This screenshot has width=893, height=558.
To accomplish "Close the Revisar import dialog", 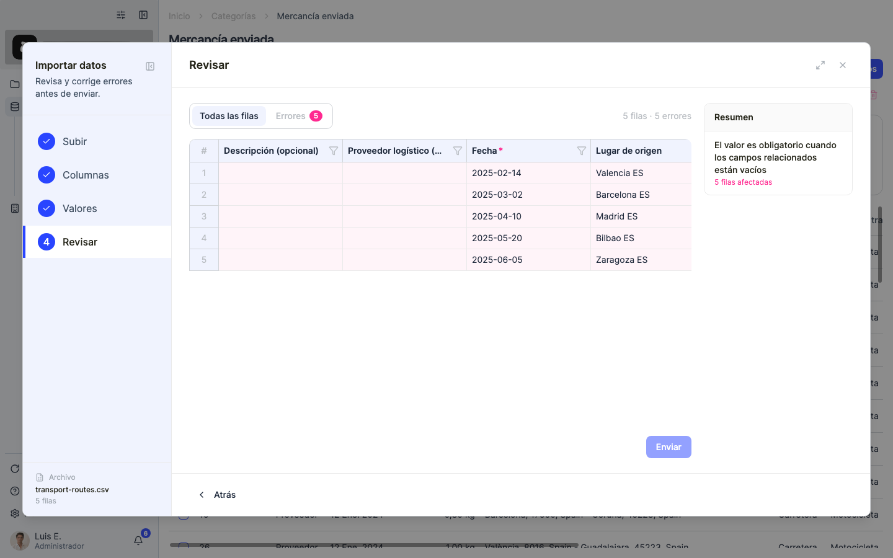I will point(843,65).
